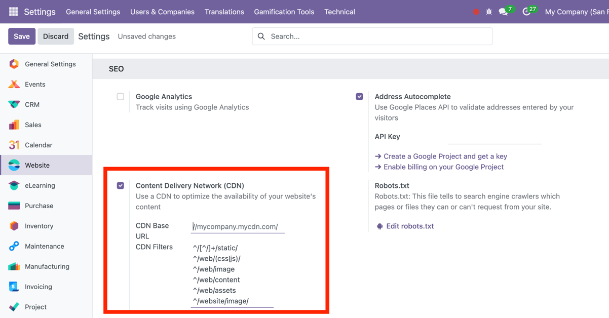Click the Robots.txt heading text
Image resolution: width=609 pixels, height=318 pixels.
point(392,186)
